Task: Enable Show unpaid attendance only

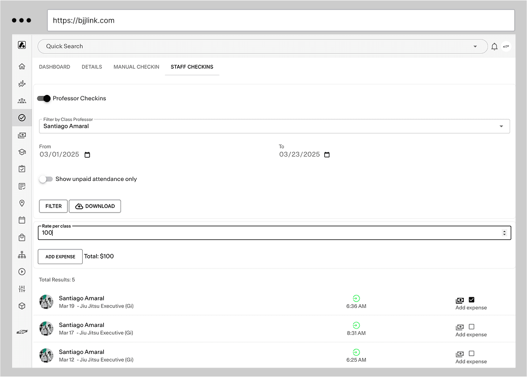Action: [x=46, y=179]
